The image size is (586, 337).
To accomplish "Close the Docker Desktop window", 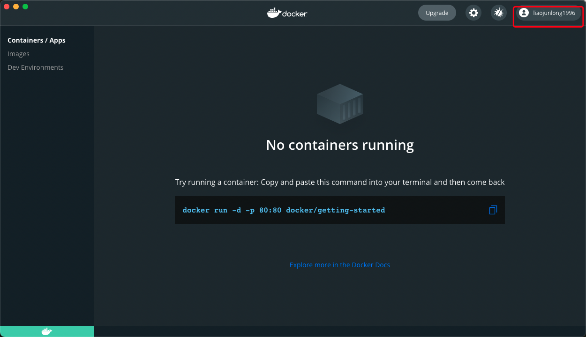I will coord(7,7).
